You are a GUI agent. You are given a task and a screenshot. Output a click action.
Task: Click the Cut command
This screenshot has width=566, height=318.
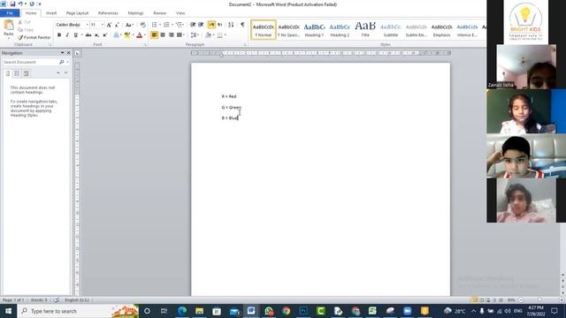tap(25, 22)
